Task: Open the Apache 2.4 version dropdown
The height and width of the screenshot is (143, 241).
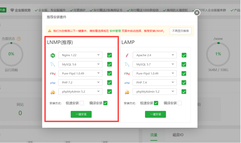Action: 155,55
